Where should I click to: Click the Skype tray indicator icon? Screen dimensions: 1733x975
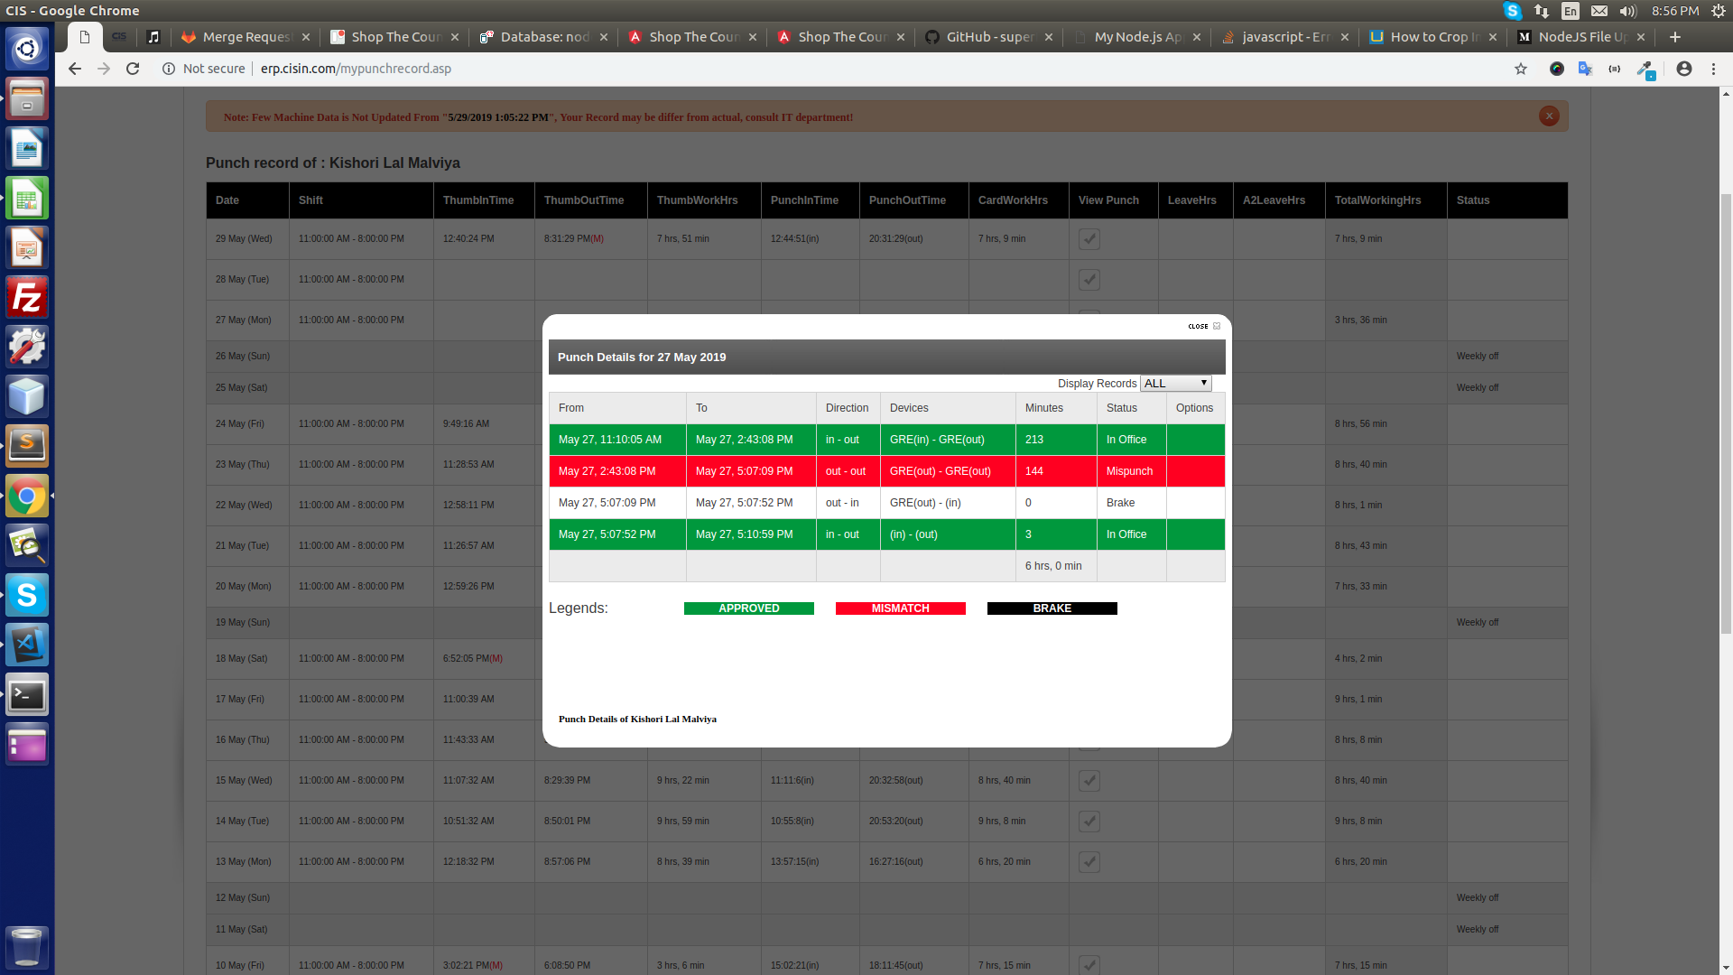1513,11
